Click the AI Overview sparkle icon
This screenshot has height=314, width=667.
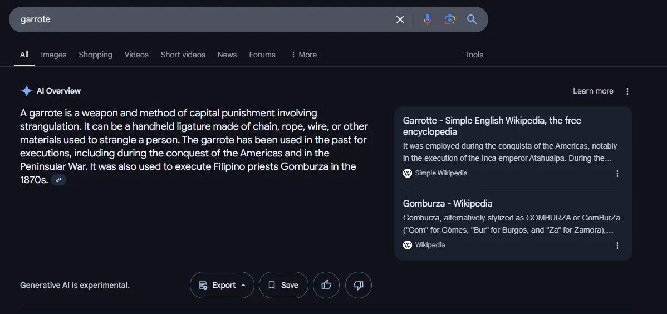click(26, 91)
